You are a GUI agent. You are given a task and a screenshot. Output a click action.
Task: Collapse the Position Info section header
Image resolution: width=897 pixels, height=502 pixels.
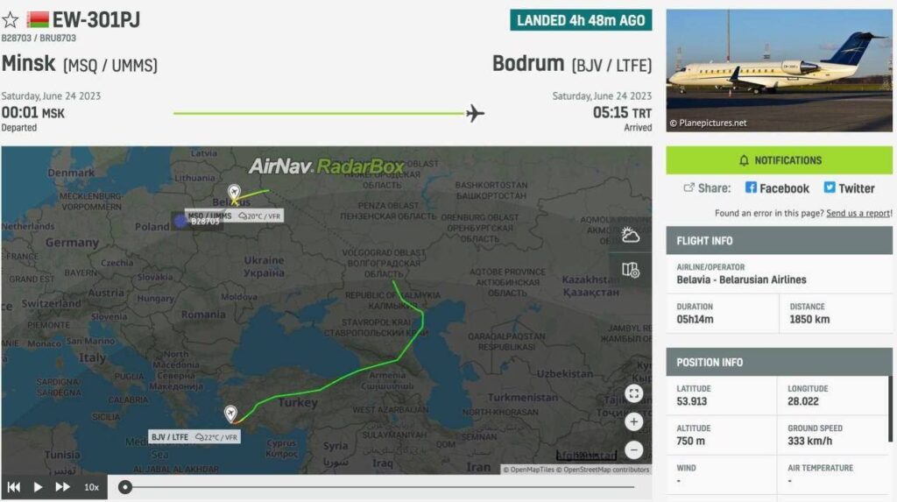tap(779, 362)
